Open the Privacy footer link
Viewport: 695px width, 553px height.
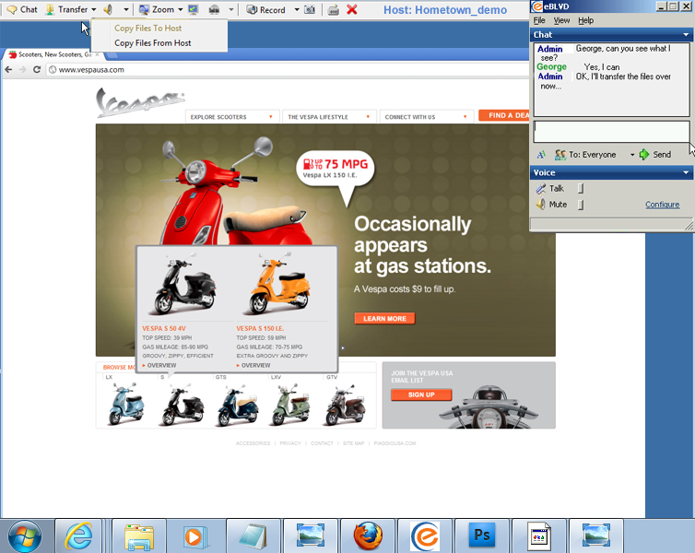(x=290, y=443)
